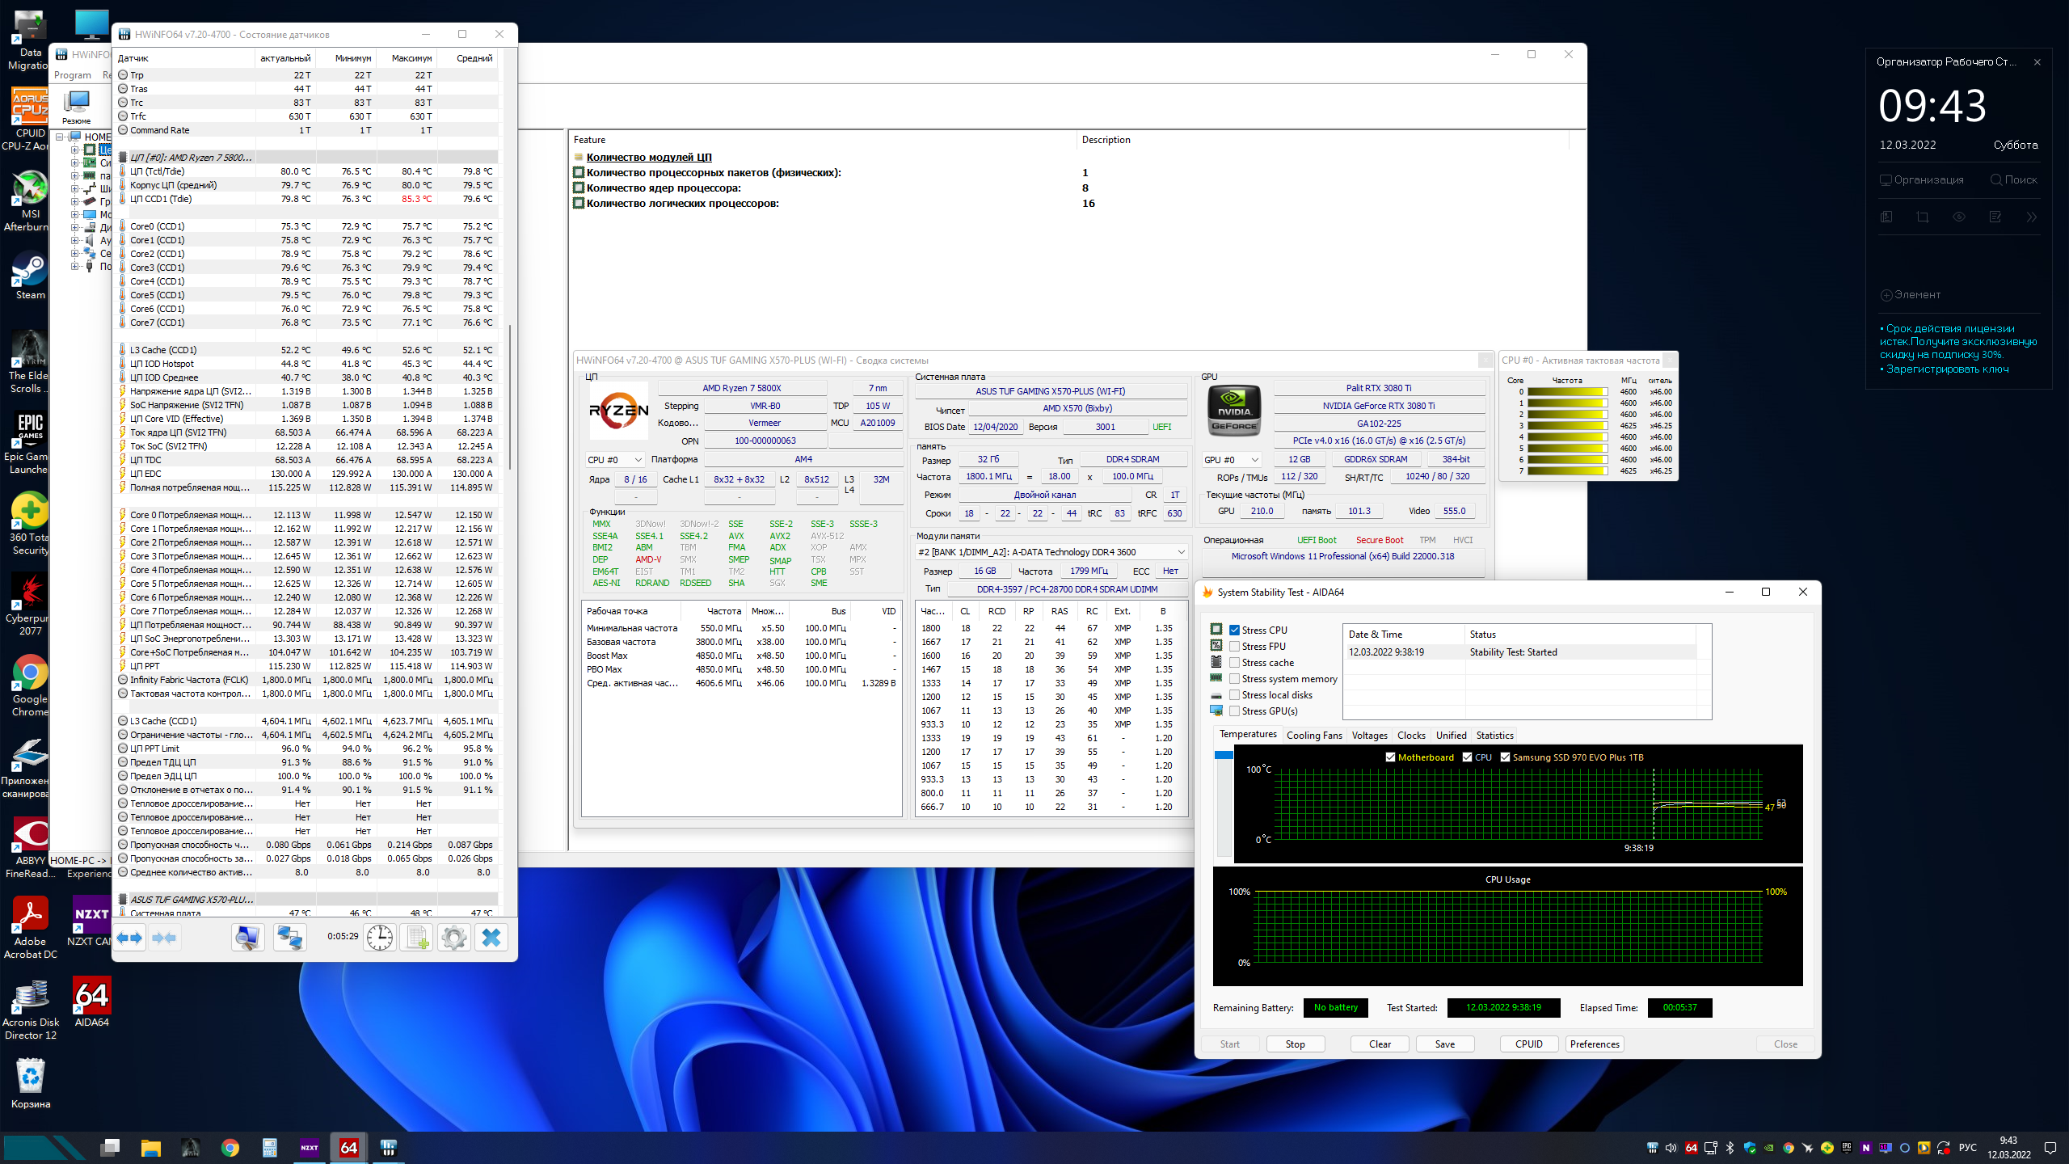The height and width of the screenshot is (1164, 2069).
Task: Switch to the Statistics tab
Action: (1494, 736)
